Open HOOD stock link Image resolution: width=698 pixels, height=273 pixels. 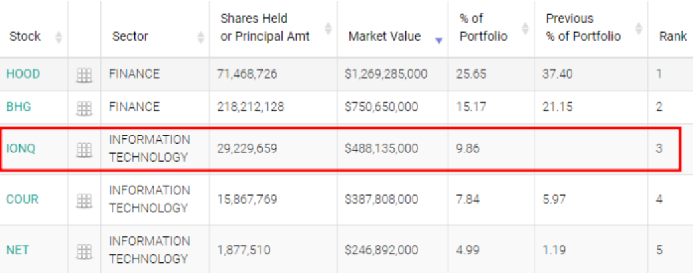[x=23, y=74]
